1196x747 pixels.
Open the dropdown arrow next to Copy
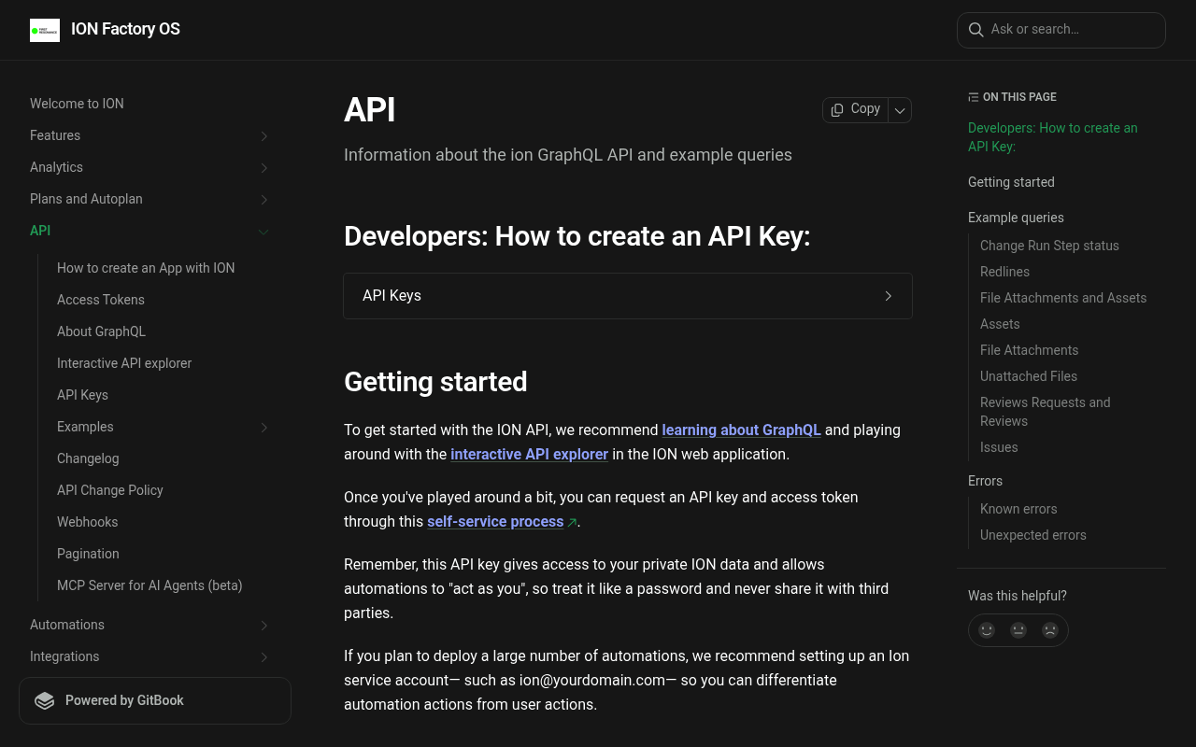tap(900, 110)
